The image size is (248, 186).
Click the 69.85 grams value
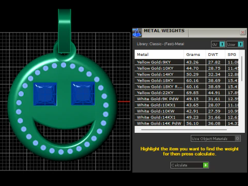pyautogui.click(x=192, y=93)
